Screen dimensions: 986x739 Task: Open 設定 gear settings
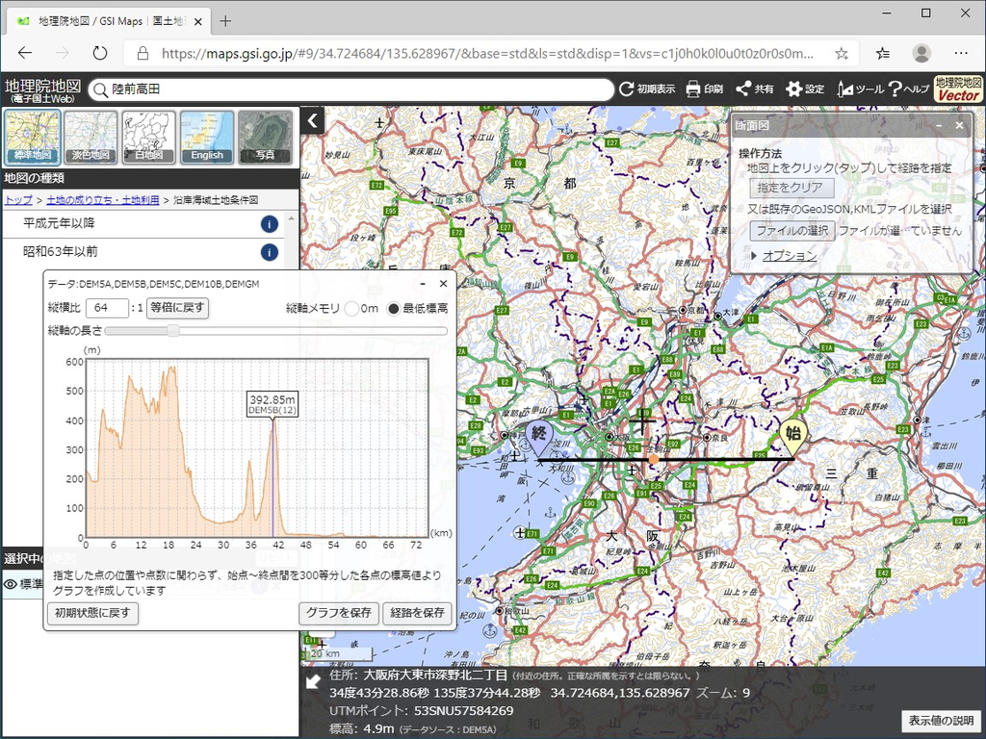(805, 89)
